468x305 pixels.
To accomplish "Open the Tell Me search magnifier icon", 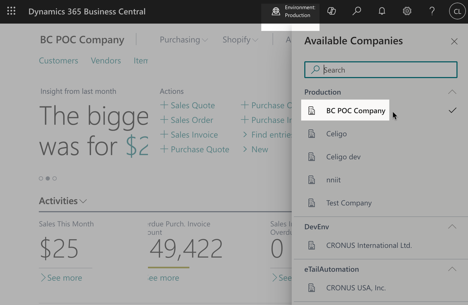I will [357, 11].
